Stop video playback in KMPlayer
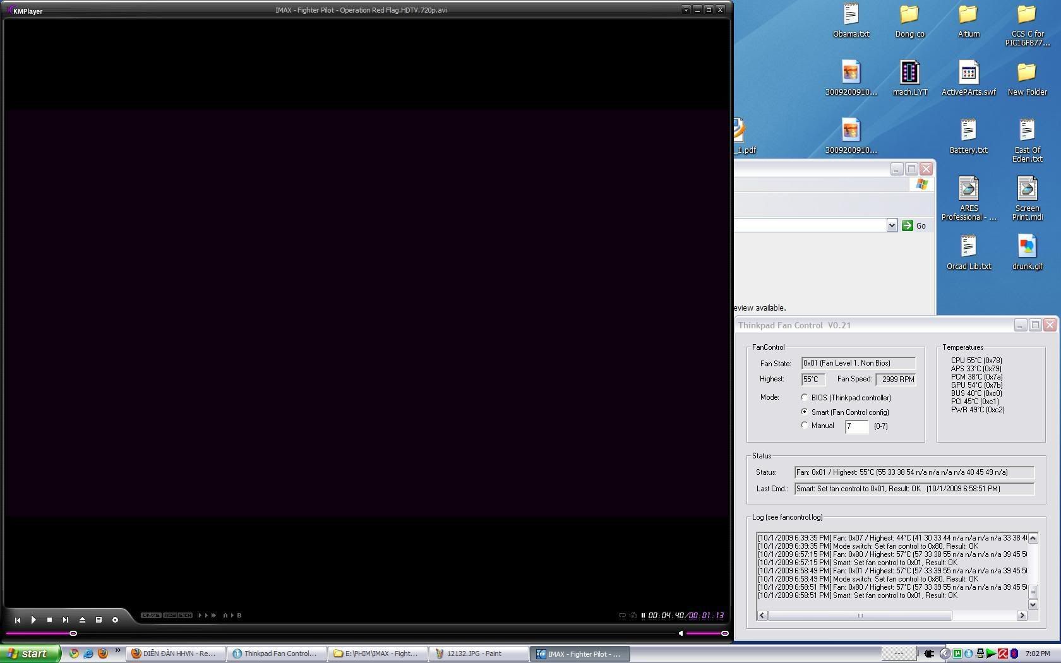 pos(49,620)
